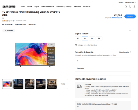Open the search magnifier icon
Screen dimensions: 138x110
pyautogui.click(x=126, y=7)
